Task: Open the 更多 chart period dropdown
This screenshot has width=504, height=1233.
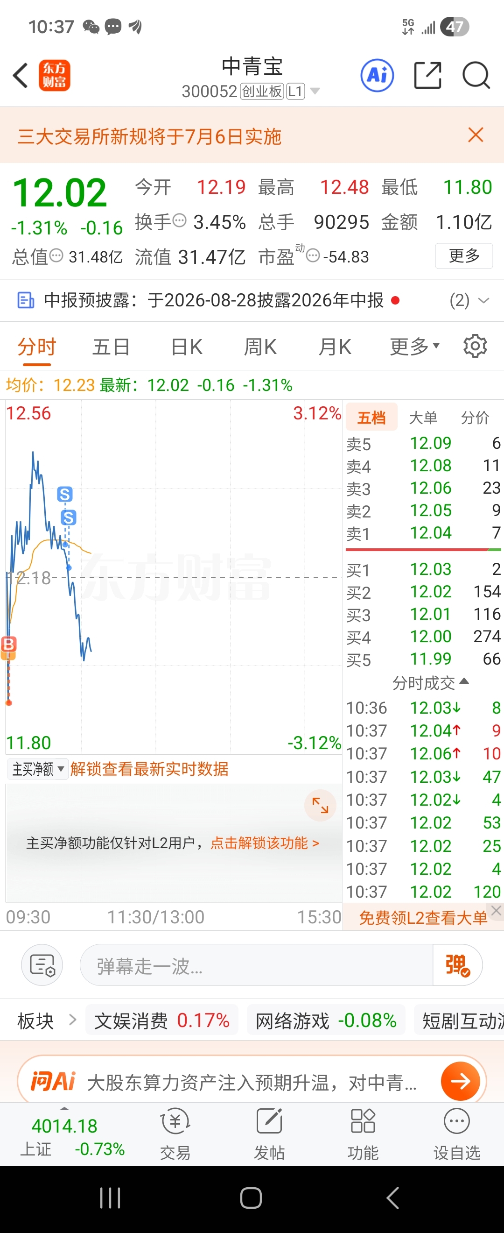Action: 414,347
